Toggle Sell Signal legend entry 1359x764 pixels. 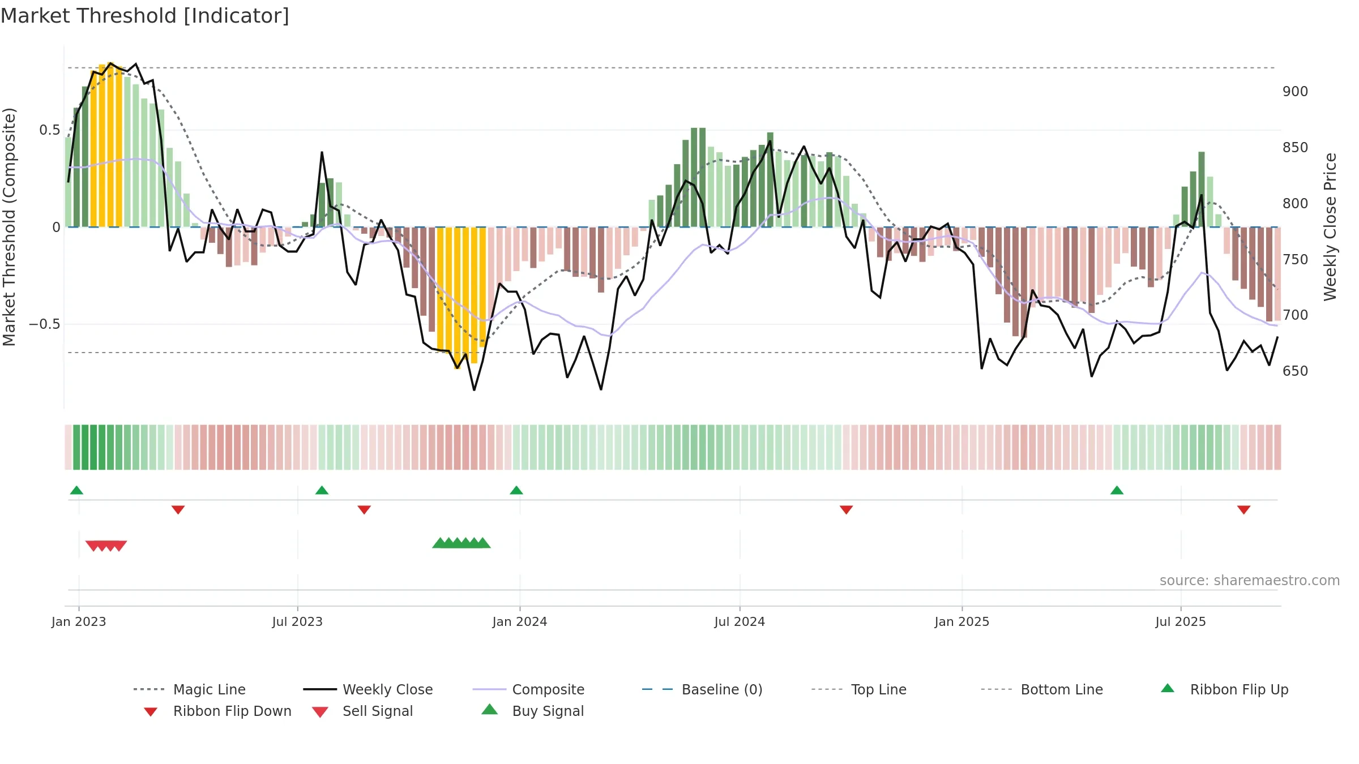coord(363,711)
